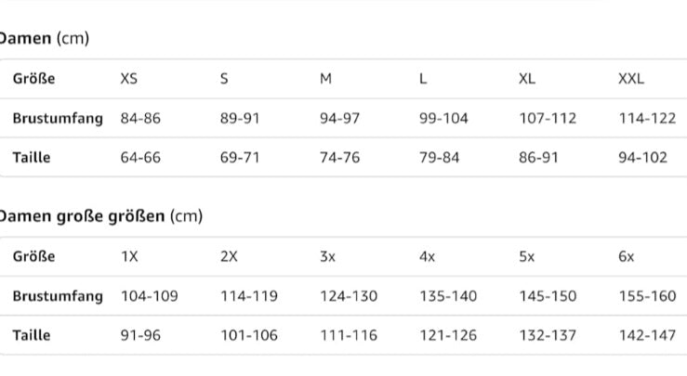Image resolution: width=687 pixels, height=376 pixels.
Task: Click the "Damen große größen (cm)" heading
Action: coord(99,216)
